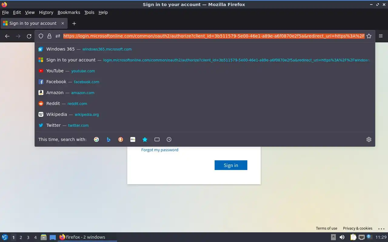Open the Privacy & cookies link

click(358, 228)
